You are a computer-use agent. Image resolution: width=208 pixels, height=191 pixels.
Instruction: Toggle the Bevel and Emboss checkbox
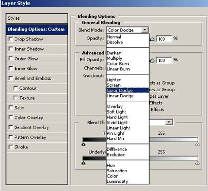tap(11, 78)
